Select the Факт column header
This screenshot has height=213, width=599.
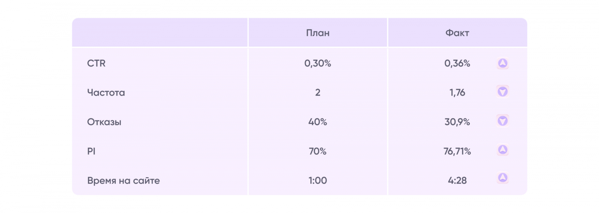click(457, 33)
